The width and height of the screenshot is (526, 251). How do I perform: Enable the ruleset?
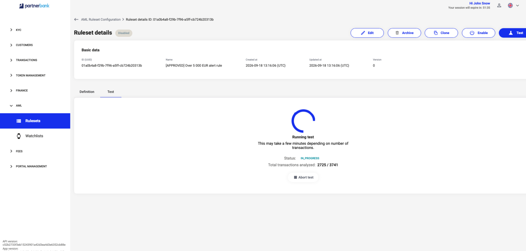point(478,33)
